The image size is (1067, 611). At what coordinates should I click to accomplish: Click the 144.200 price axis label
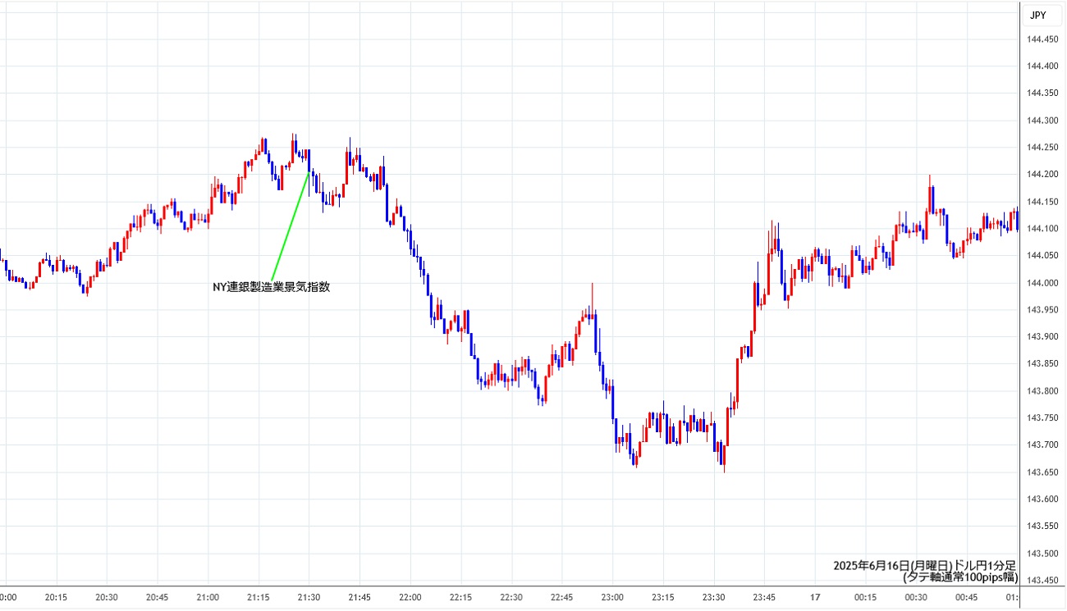(1042, 175)
